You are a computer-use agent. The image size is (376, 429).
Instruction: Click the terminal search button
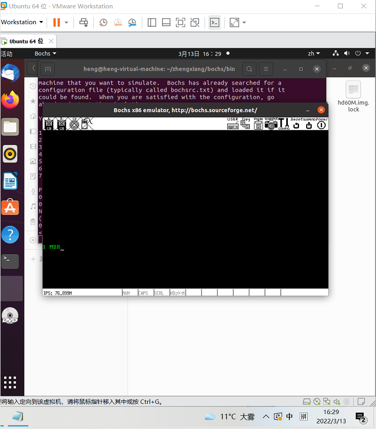pos(249,69)
